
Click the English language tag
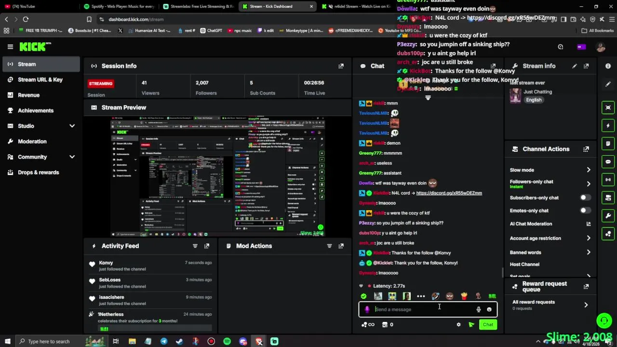point(534,100)
